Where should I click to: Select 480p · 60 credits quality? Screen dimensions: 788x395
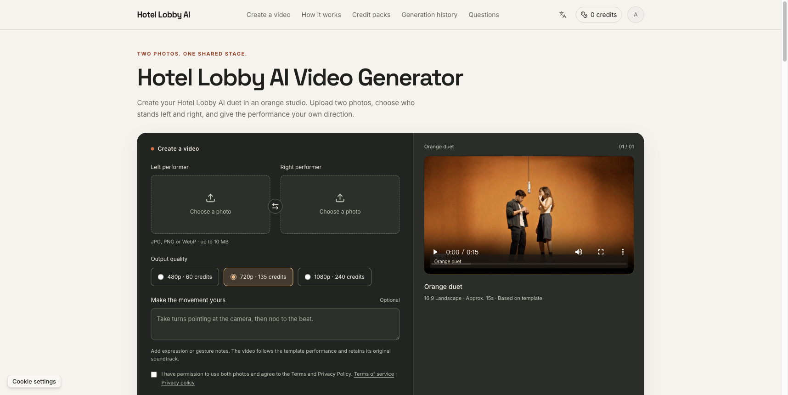[185, 277]
